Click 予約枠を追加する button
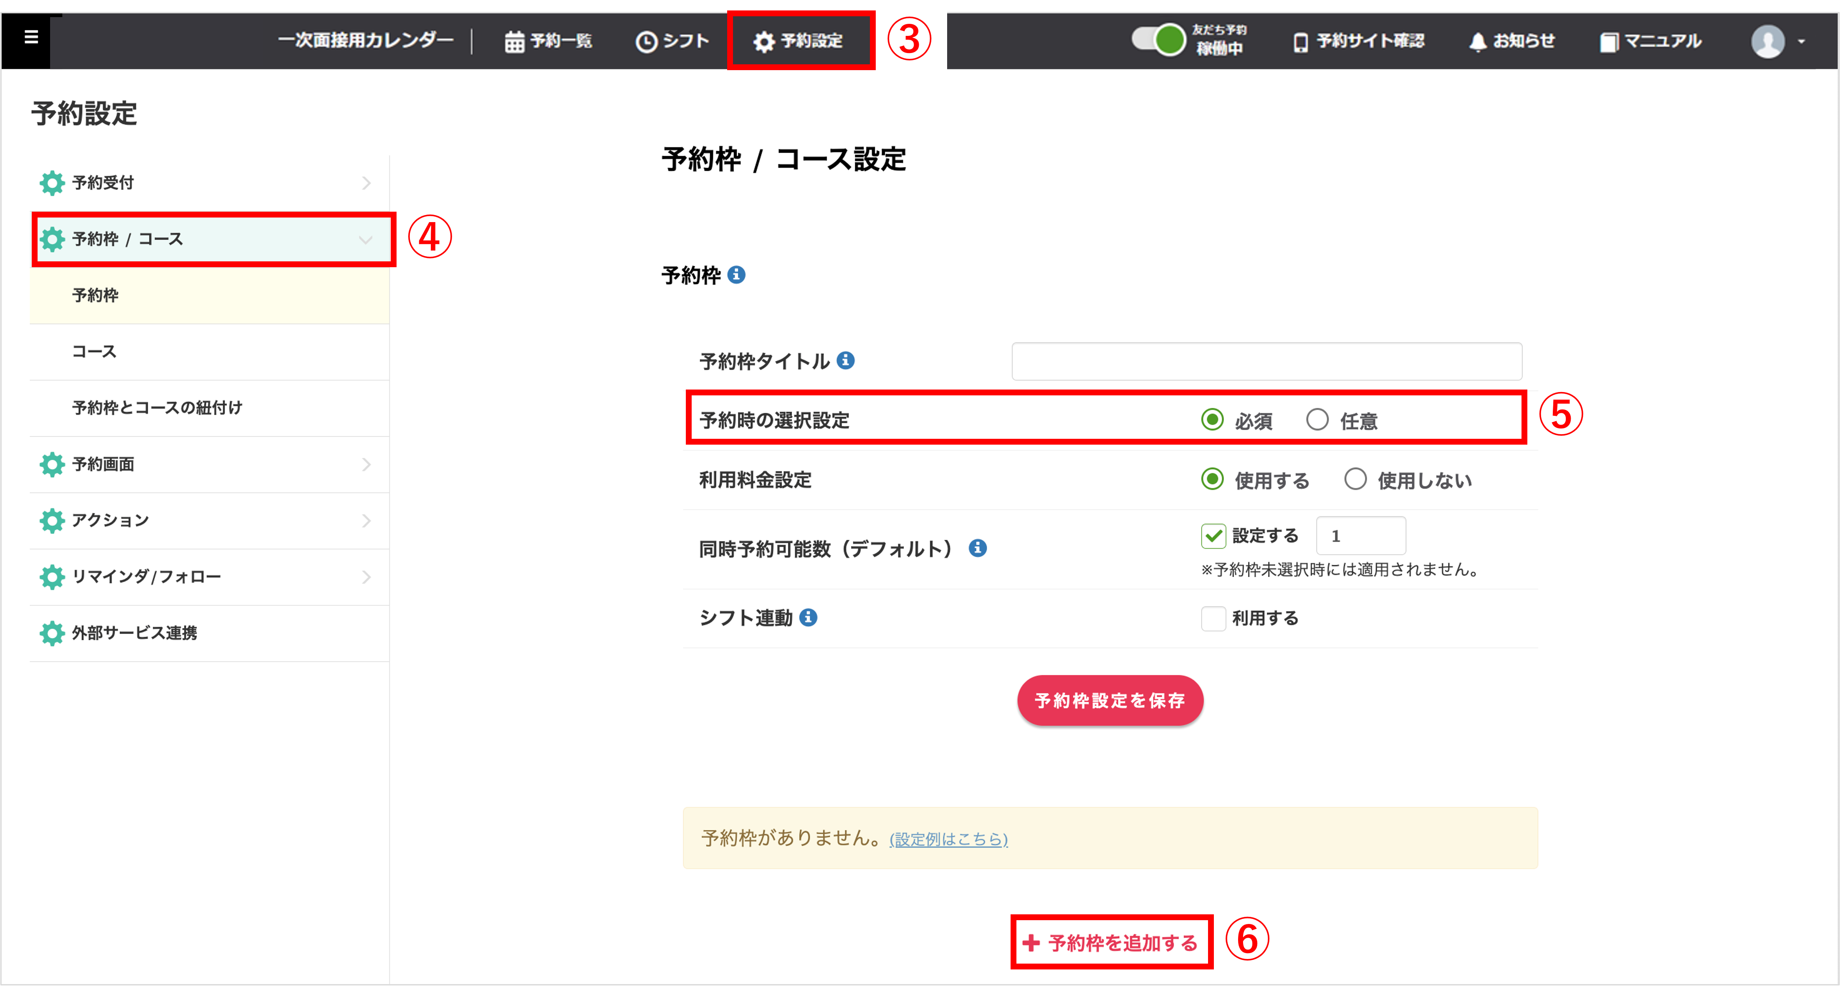Viewport: 1840px width, 997px height. tap(1111, 943)
